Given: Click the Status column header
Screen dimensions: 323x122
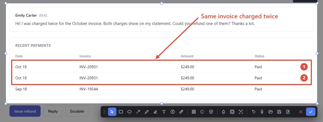Looking at the screenshot, I should coord(259,56).
